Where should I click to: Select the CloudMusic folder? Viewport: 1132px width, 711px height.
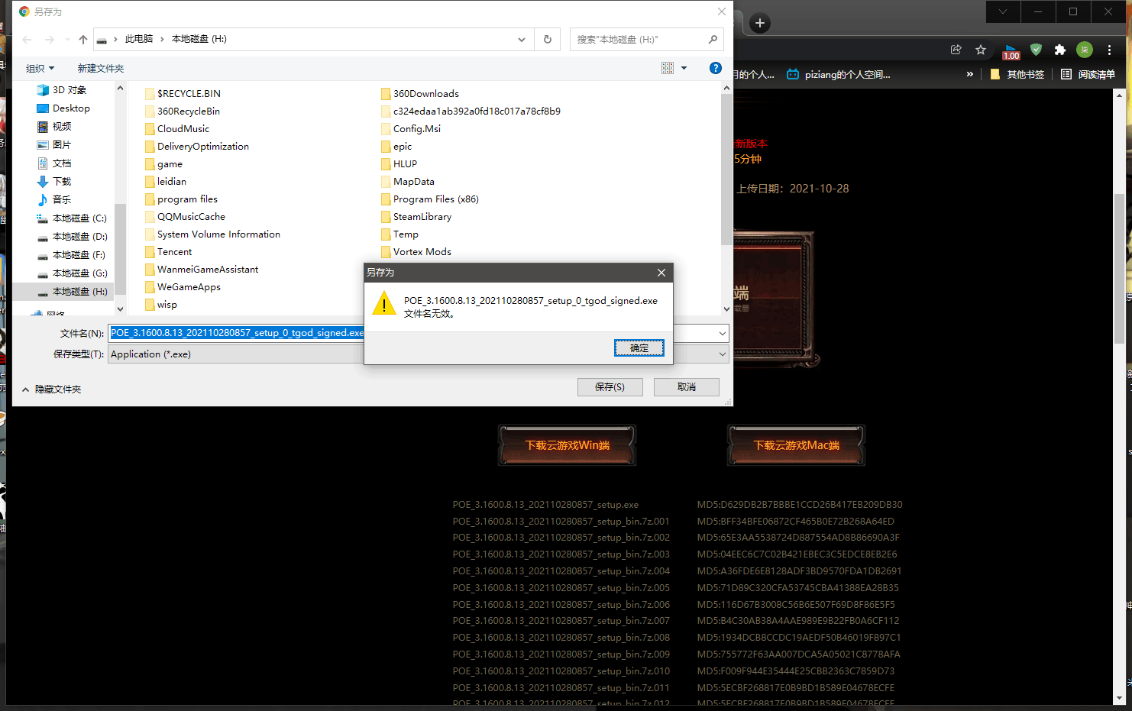176,129
